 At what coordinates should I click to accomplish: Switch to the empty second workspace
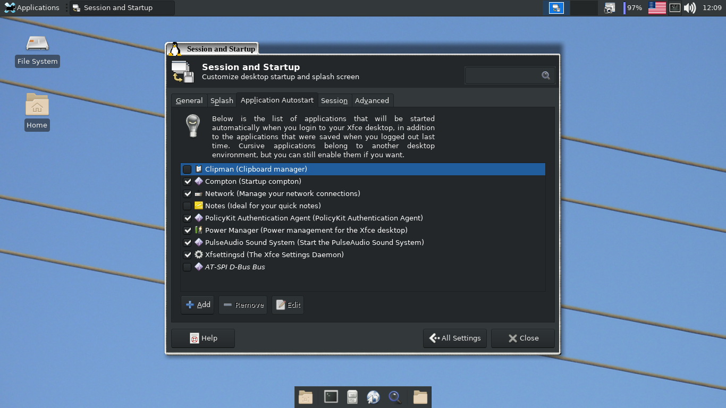[584, 7]
